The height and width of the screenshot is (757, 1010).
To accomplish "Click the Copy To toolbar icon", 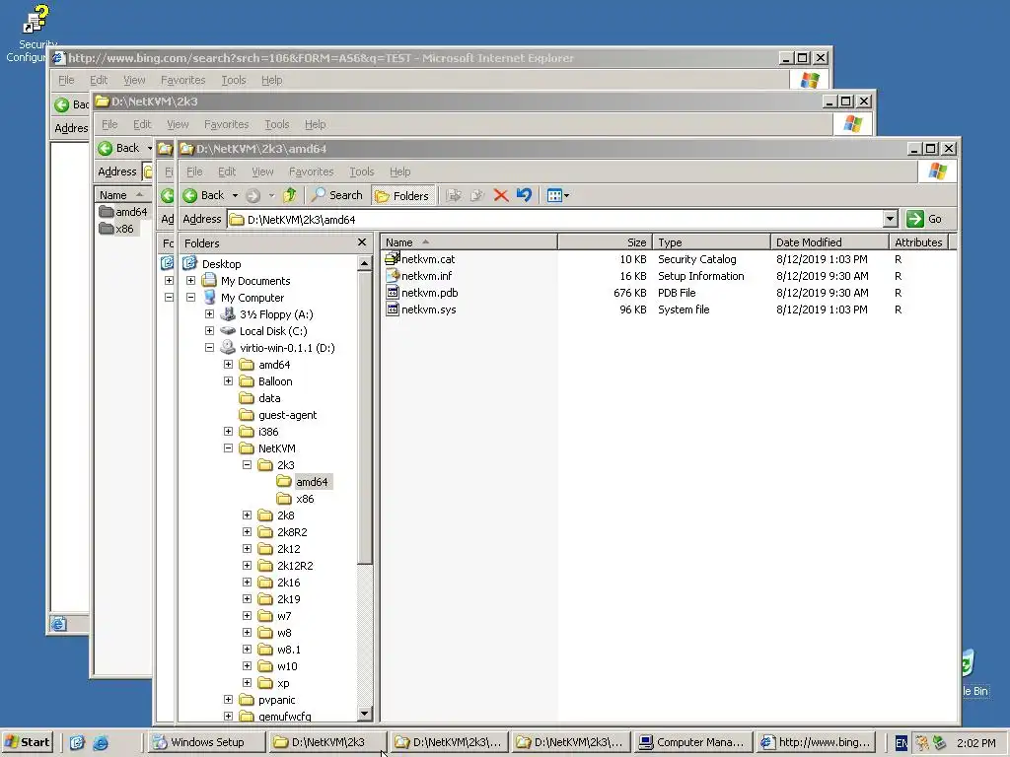I will pos(477,195).
